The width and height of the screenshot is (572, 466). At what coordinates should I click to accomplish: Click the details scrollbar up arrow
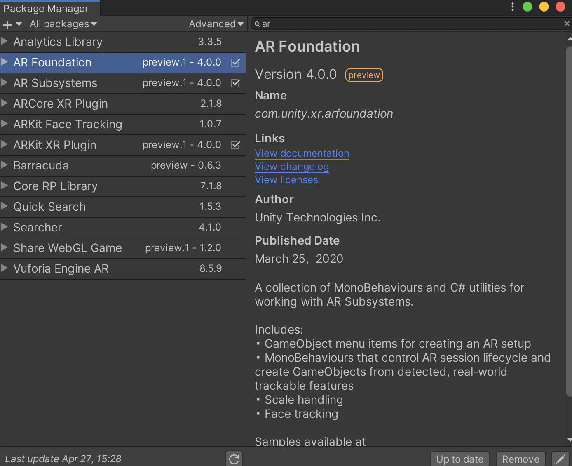(570, 39)
